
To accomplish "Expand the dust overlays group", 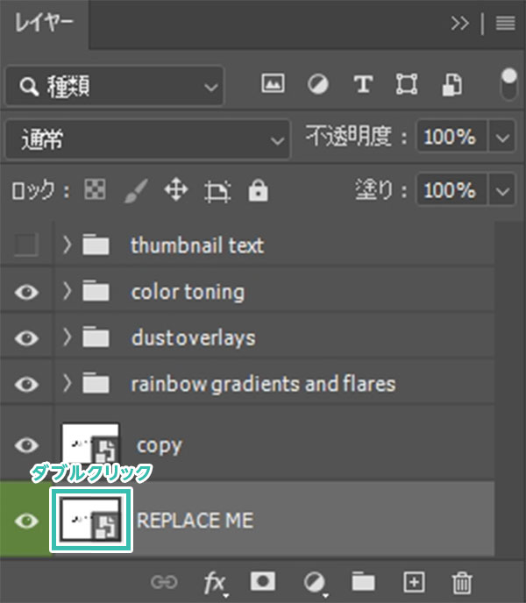I will 68,337.
